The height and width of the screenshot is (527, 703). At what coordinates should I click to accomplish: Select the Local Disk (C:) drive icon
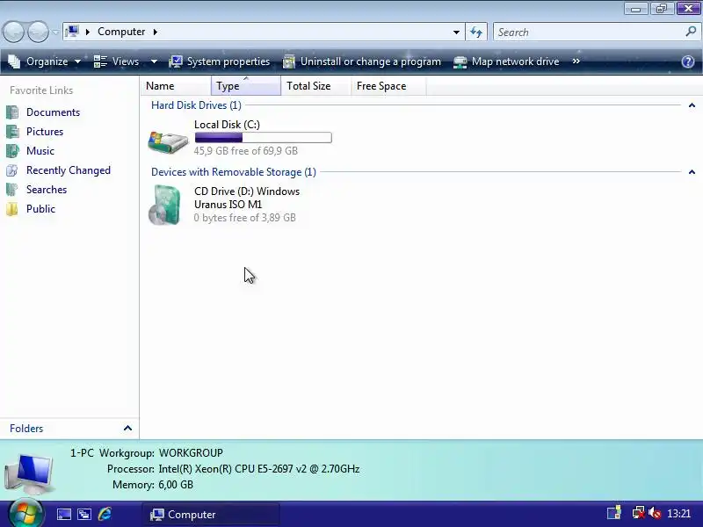coord(168,141)
